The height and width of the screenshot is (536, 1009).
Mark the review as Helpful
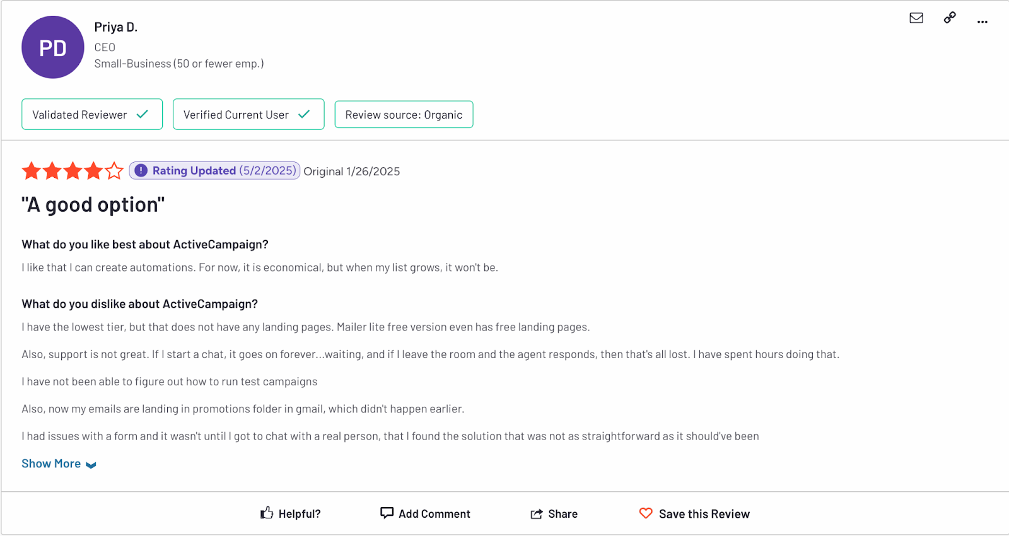(290, 514)
